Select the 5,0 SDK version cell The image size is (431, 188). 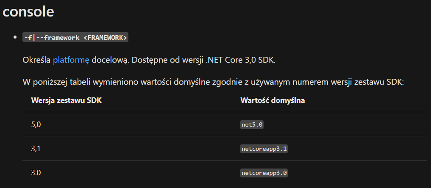point(36,124)
